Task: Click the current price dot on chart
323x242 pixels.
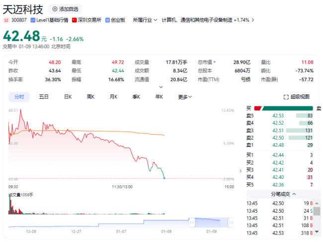Action: coord(164,178)
